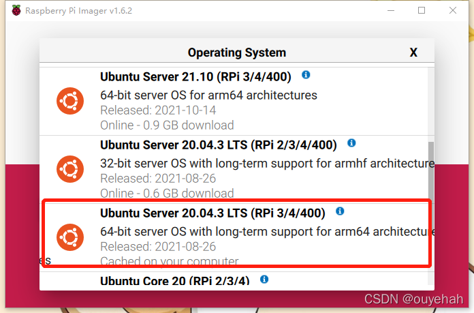Open info icon for Ubuntu Core 20
The height and width of the screenshot is (313, 474).
(264, 279)
